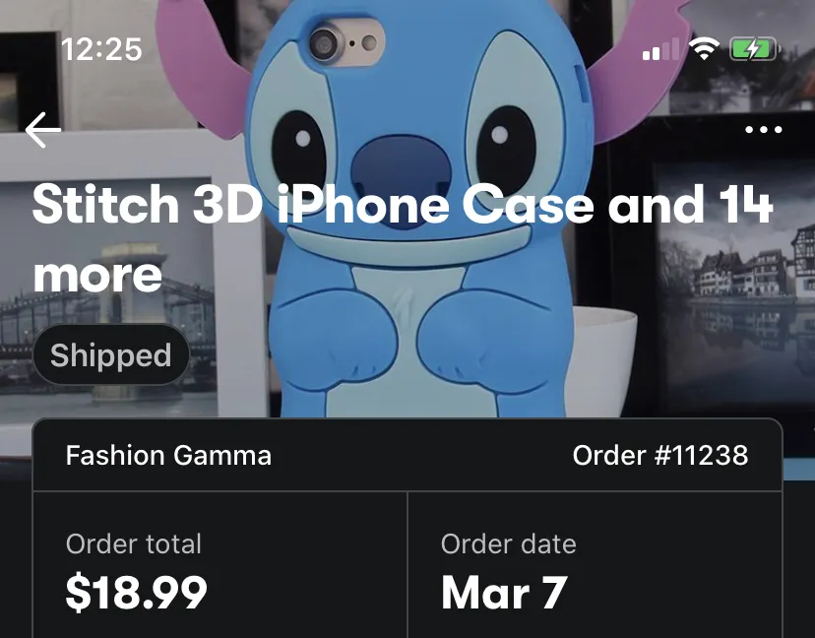Tap the order card header row
The height and width of the screenshot is (638, 815).
407,455
